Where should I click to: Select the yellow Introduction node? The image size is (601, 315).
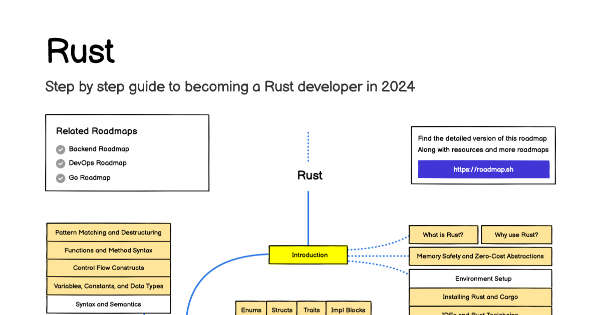308,255
